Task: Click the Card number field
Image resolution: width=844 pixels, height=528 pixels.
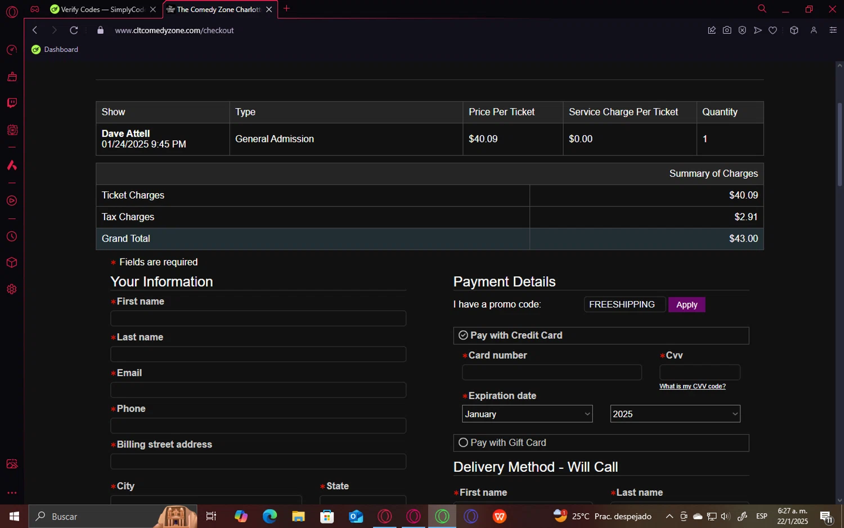Action: [552, 372]
